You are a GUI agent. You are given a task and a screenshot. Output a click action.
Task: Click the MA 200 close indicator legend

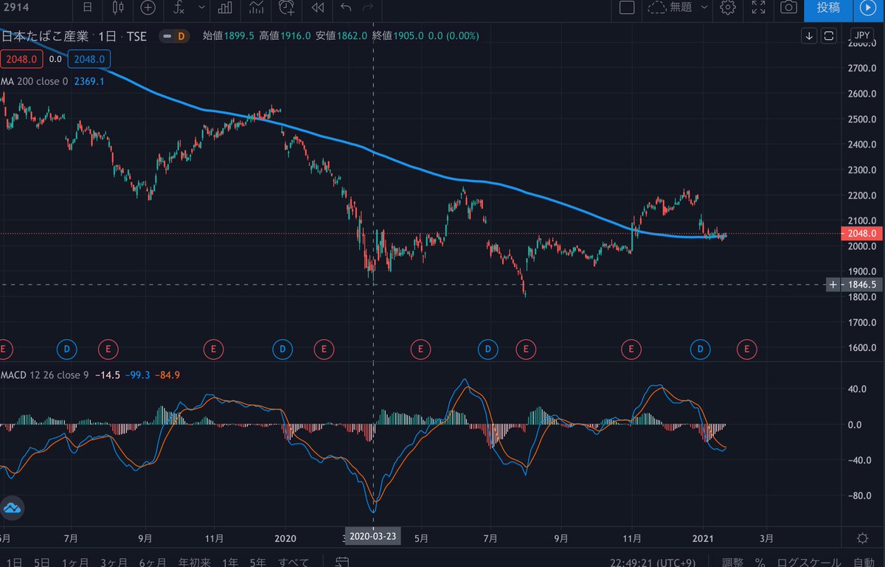(x=33, y=82)
